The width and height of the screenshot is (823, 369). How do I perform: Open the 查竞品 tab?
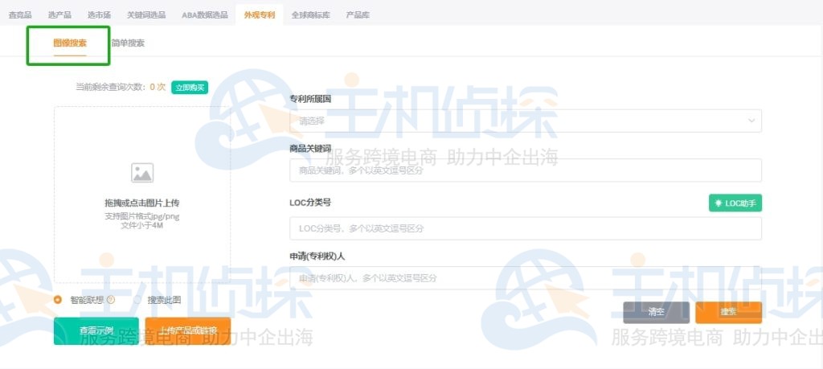[20, 14]
